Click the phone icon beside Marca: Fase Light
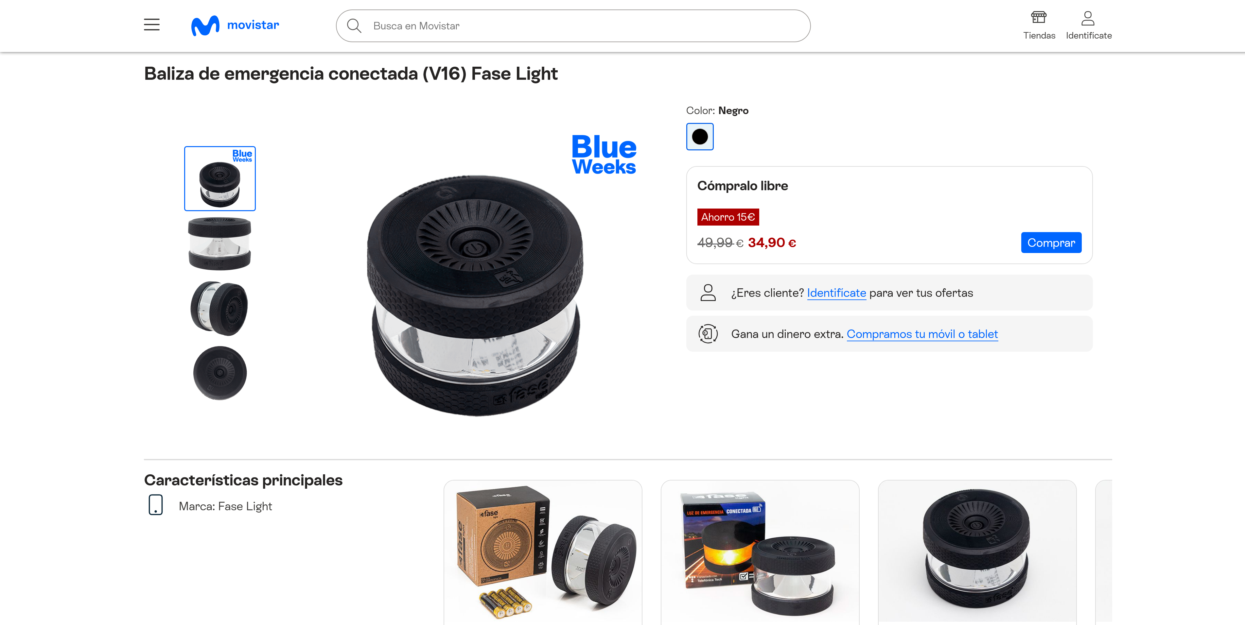This screenshot has height=625, width=1245. click(156, 505)
